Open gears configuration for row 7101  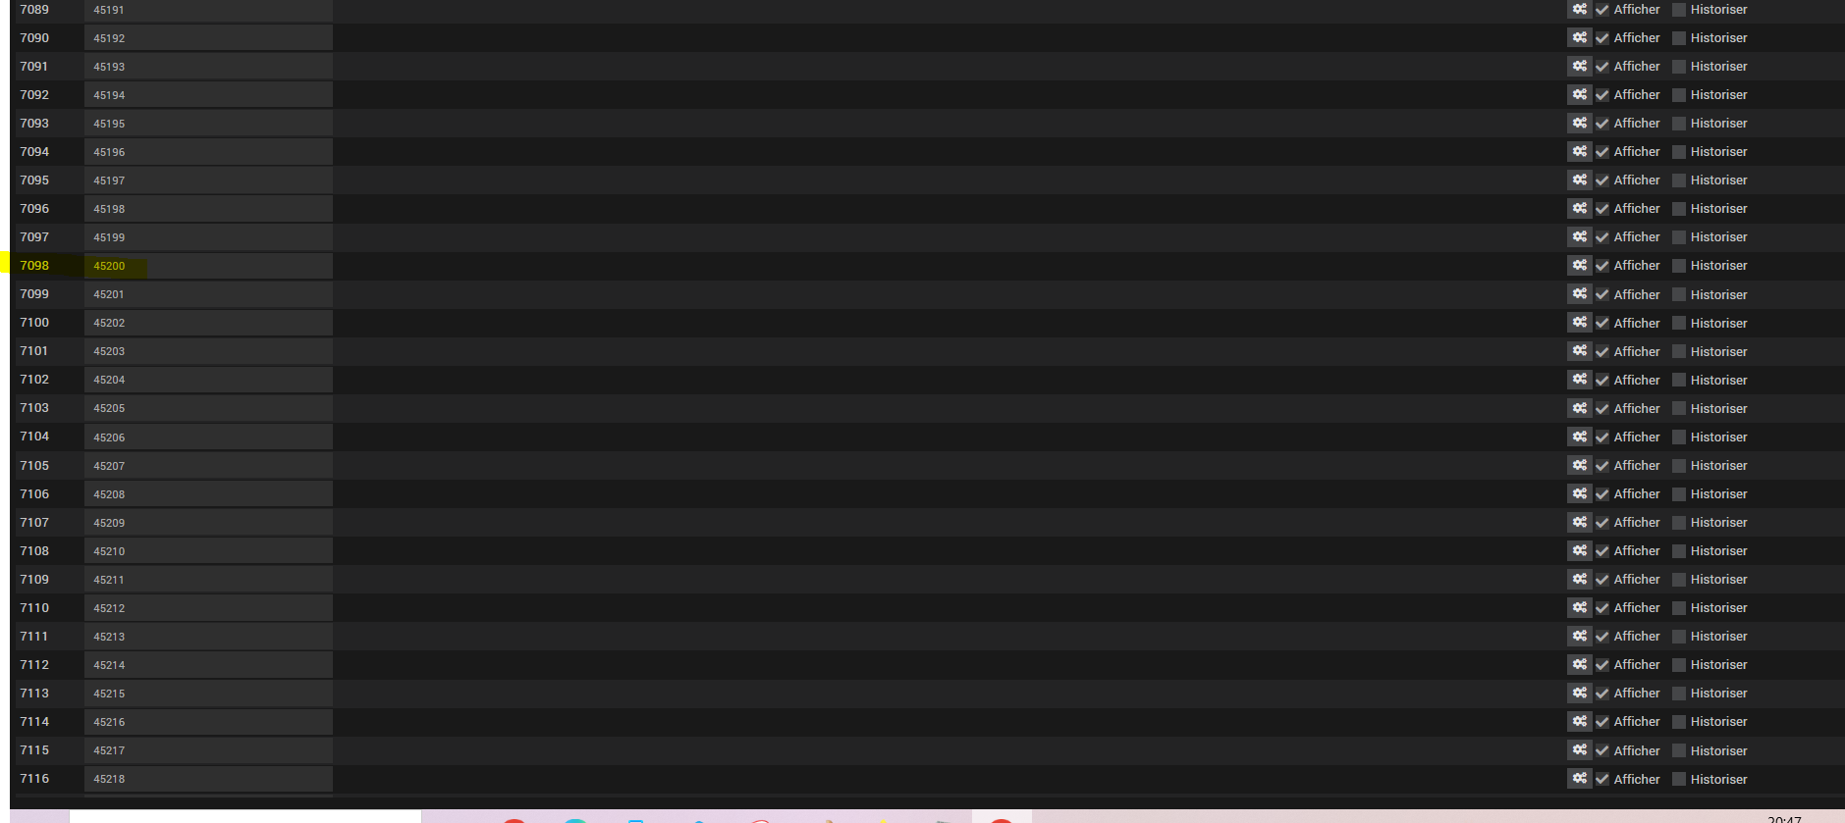(x=1579, y=350)
